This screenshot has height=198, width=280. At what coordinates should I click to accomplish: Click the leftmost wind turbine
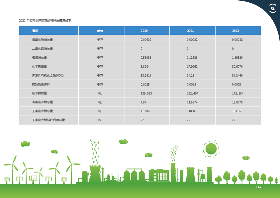[13, 167]
